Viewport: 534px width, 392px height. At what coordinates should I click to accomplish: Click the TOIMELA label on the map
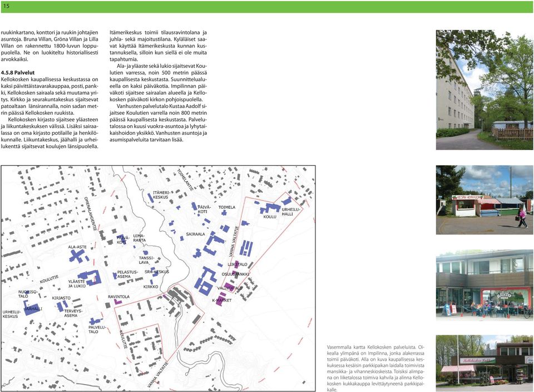pos(227,207)
